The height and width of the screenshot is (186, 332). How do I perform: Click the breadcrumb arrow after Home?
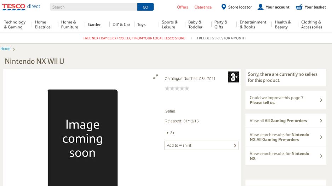click(x=14, y=49)
